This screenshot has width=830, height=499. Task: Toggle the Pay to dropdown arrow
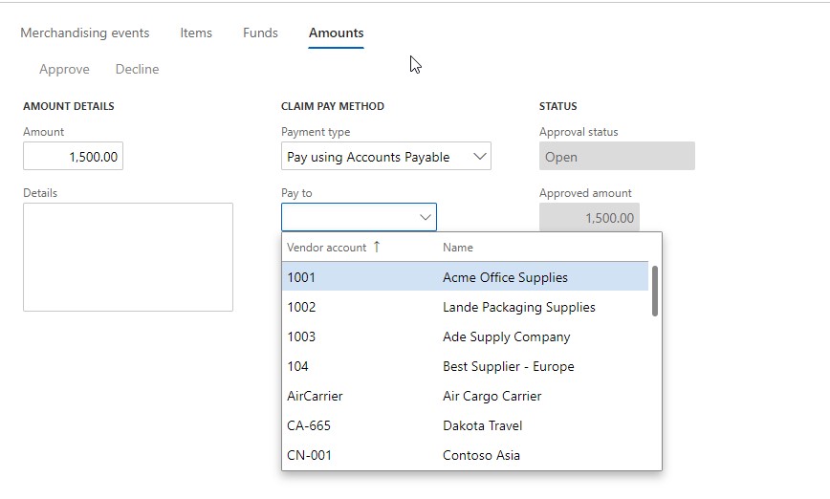coord(426,218)
